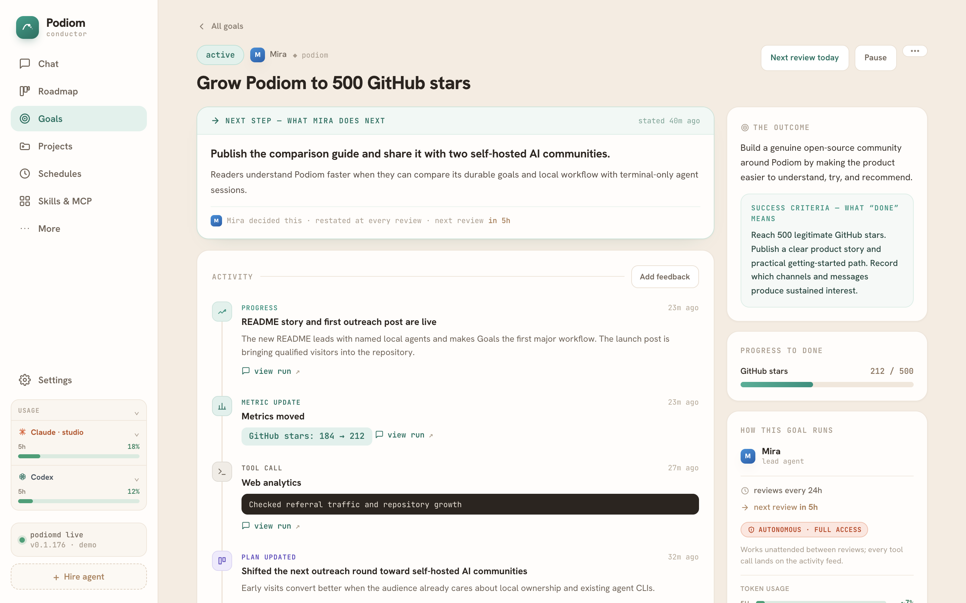Screen dimensions: 966x603
Task: Click the Roadmap board icon
Action: coord(25,91)
